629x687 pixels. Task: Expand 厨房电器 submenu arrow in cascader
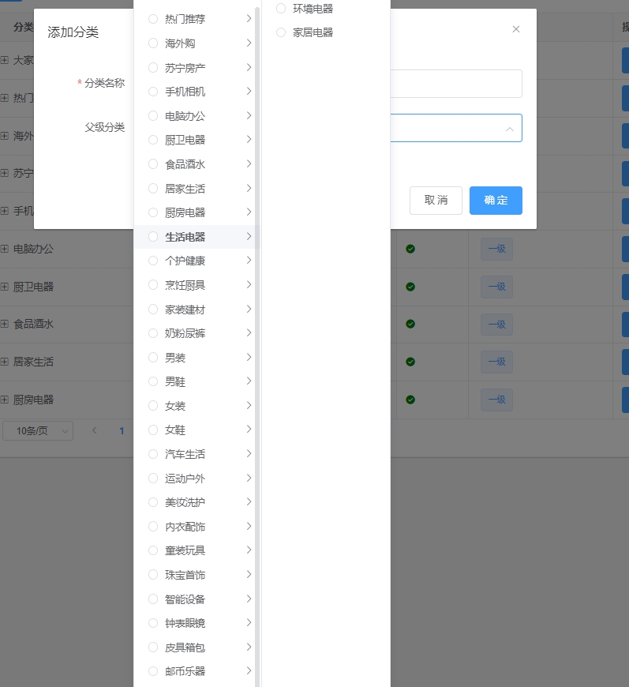point(249,212)
